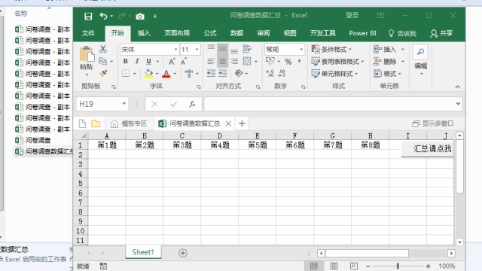Copy selection using the copy icon
This screenshot has width=482, height=271.
pos(102,61)
